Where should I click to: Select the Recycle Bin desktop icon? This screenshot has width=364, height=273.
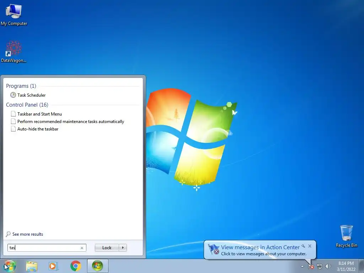(x=346, y=236)
